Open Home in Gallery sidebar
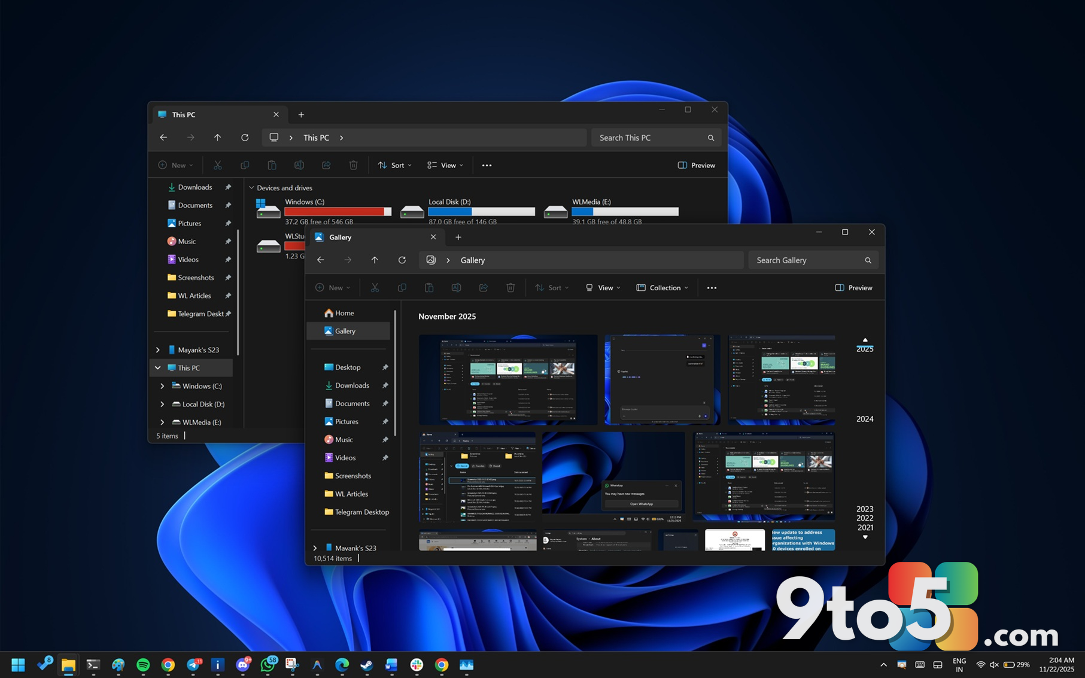This screenshot has width=1085, height=678. pyautogui.click(x=348, y=313)
